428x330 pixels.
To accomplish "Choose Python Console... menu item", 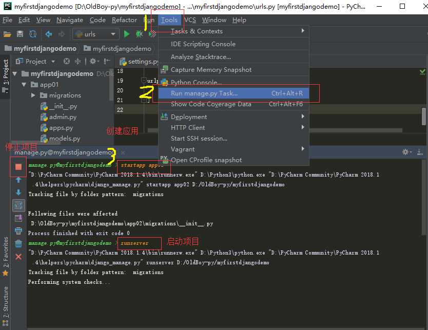I will [x=234, y=82].
